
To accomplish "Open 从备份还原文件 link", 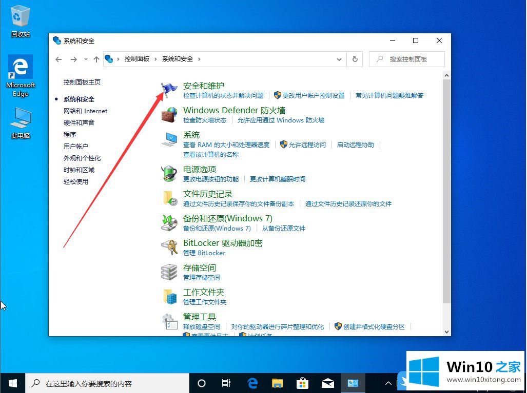I will coord(284,228).
